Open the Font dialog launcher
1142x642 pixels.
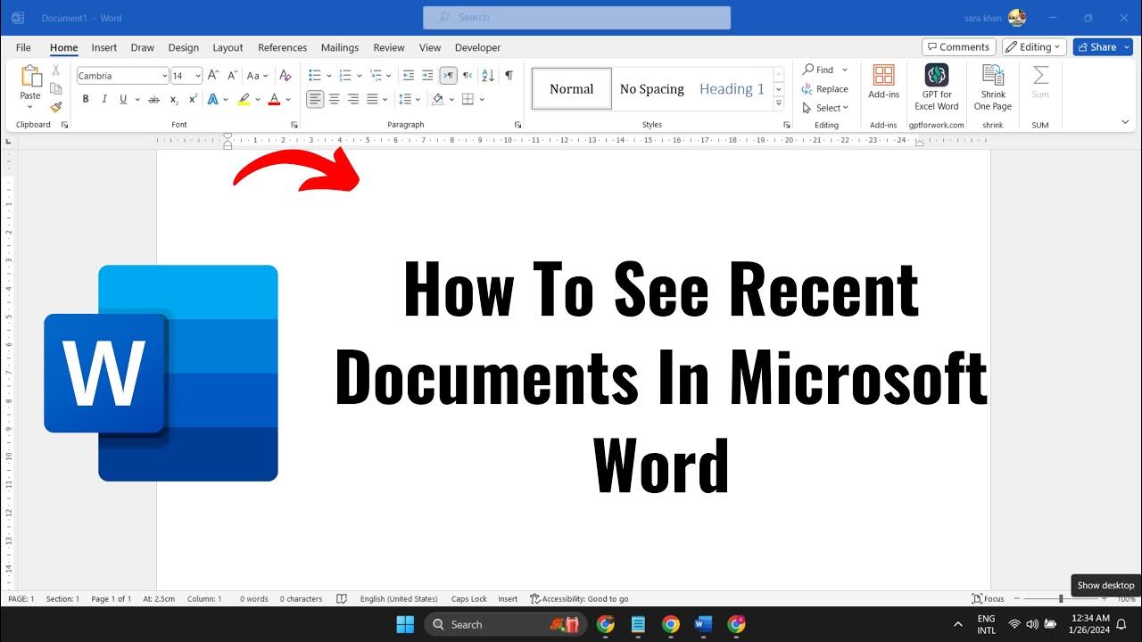(294, 125)
